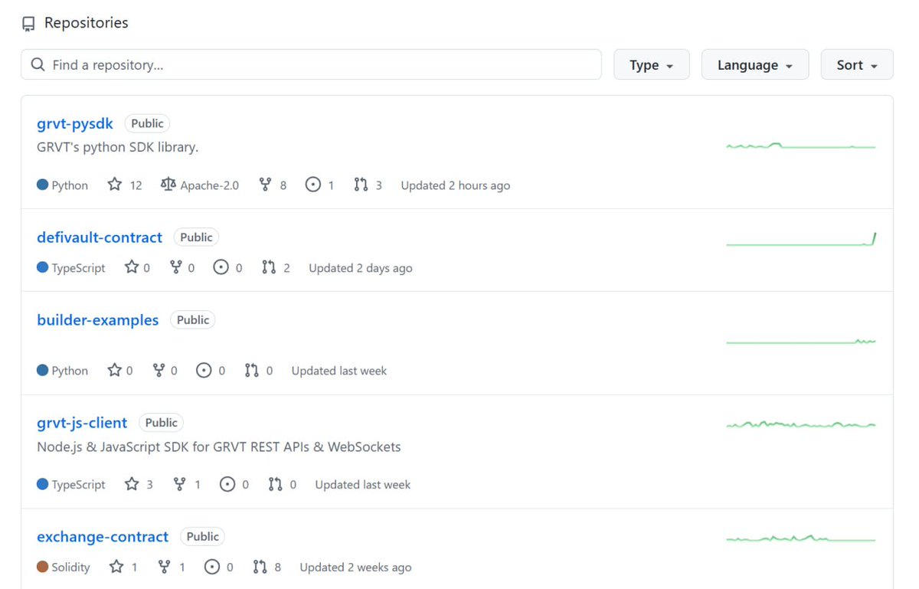View open issues of grvt-pysdk
The height and width of the screenshot is (589, 919).
click(x=319, y=185)
